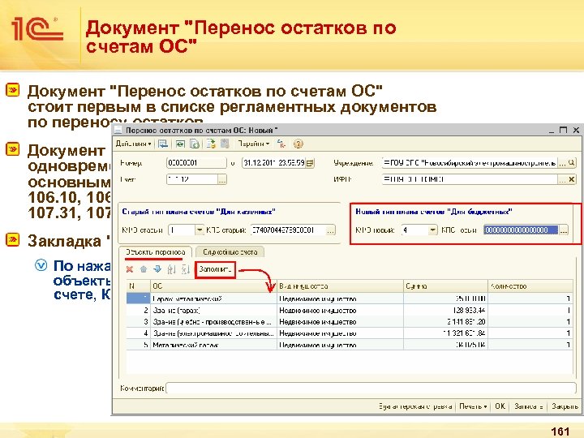Click the amount cell 11 321 601.84
Screen dimensions: 584x438
point(446,333)
